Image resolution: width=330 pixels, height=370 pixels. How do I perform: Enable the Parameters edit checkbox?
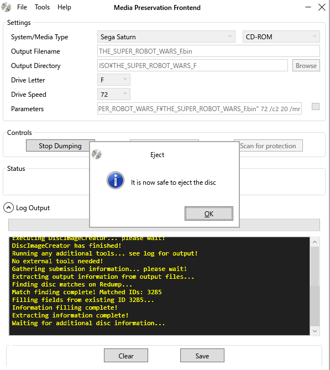tap(316, 106)
